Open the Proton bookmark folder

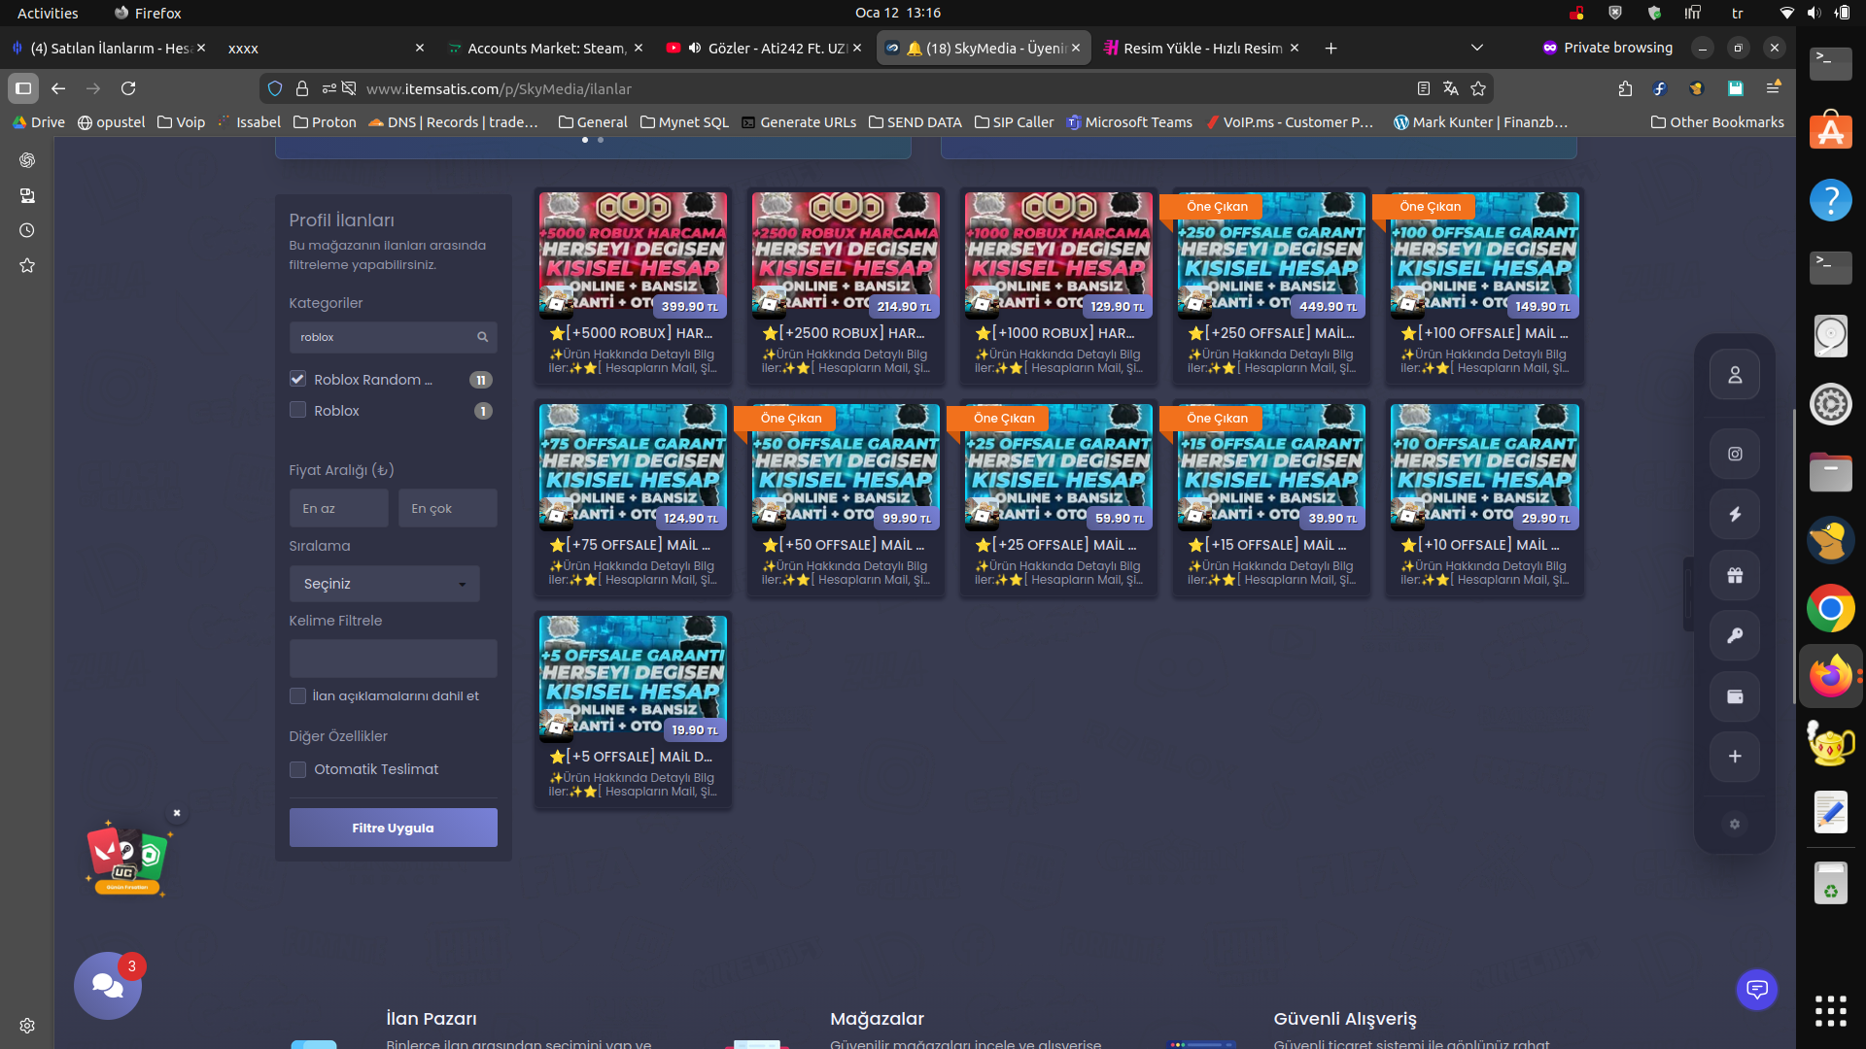point(326,122)
